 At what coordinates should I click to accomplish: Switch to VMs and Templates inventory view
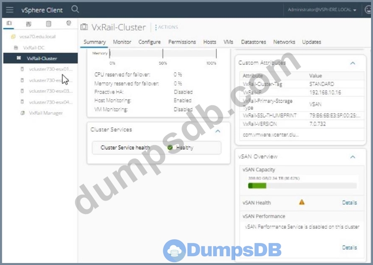28,23
